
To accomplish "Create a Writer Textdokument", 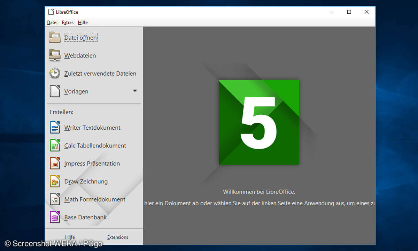I will [92, 128].
